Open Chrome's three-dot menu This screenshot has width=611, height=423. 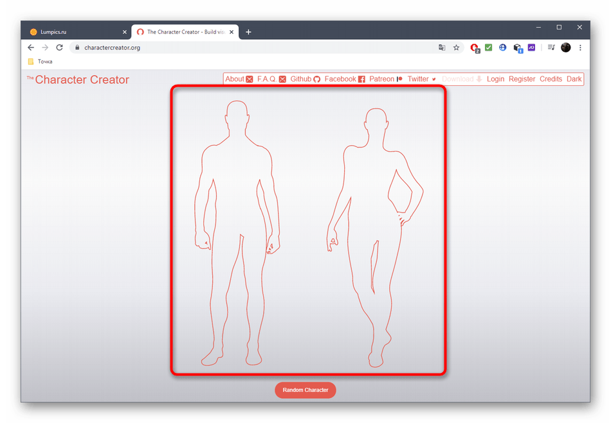580,47
